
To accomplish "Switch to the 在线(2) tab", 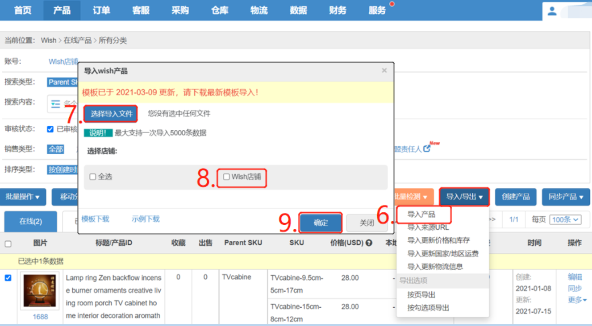I will click(31, 222).
